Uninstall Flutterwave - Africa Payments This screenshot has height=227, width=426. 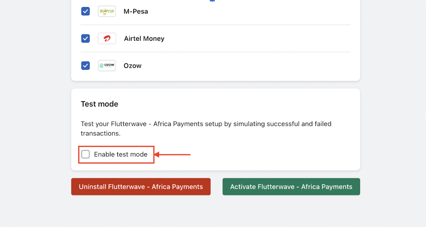pos(141,187)
